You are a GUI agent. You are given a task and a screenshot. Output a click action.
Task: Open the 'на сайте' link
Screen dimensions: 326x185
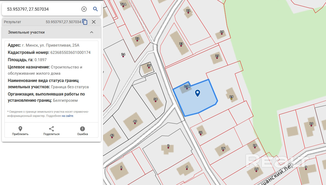tap(67, 116)
